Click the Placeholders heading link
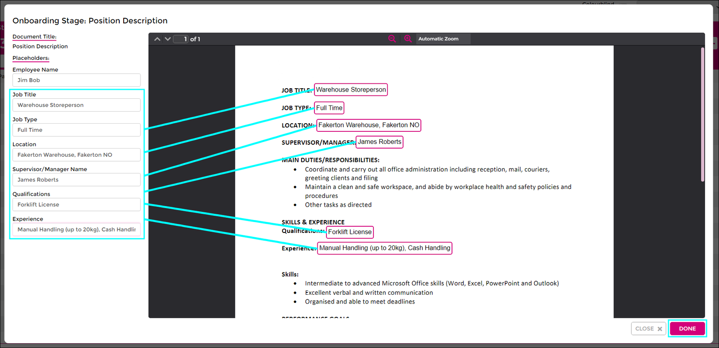 coord(31,58)
